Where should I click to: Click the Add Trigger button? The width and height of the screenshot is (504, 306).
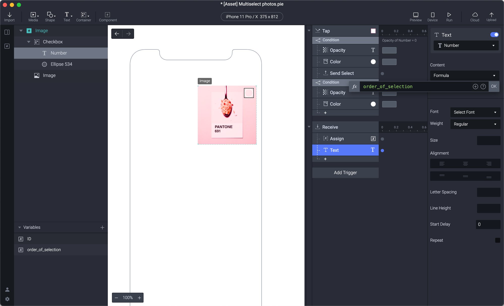pos(345,173)
